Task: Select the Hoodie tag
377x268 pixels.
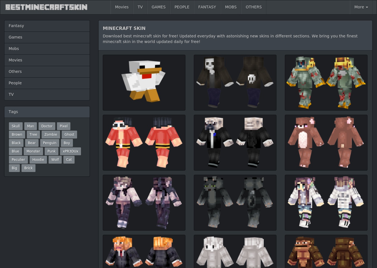Action: [x=38, y=160]
